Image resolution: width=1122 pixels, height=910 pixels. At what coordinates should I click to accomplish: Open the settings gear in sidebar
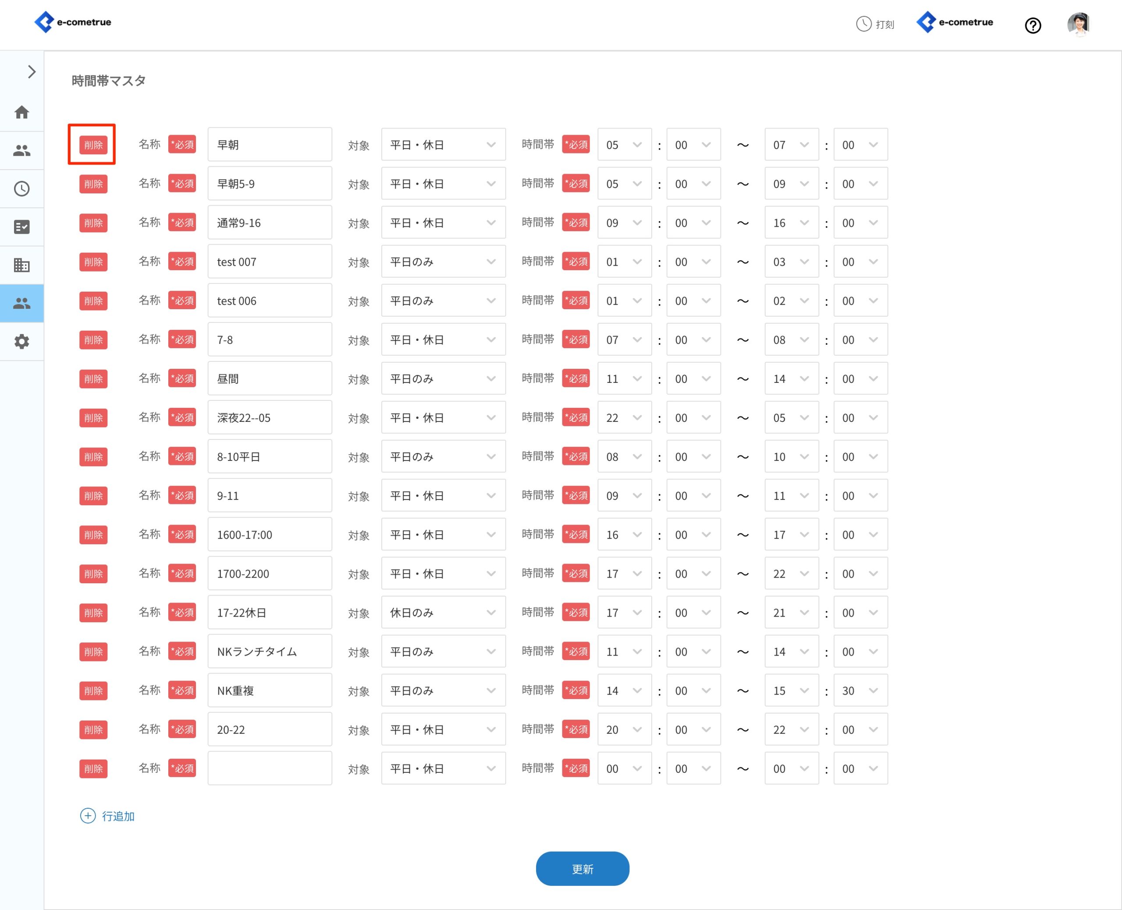pyautogui.click(x=21, y=342)
